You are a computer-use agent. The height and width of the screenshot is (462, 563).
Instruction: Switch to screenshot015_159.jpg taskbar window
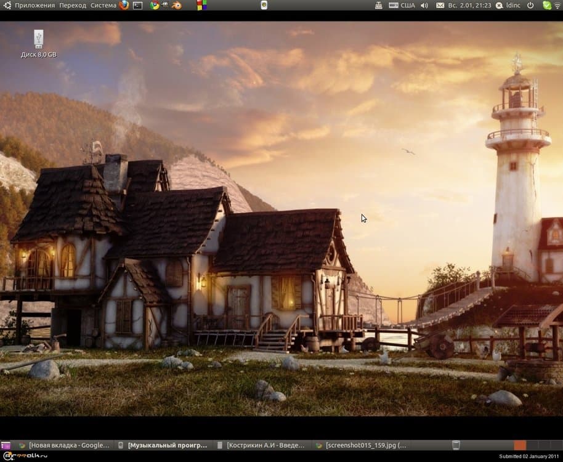click(361, 445)
